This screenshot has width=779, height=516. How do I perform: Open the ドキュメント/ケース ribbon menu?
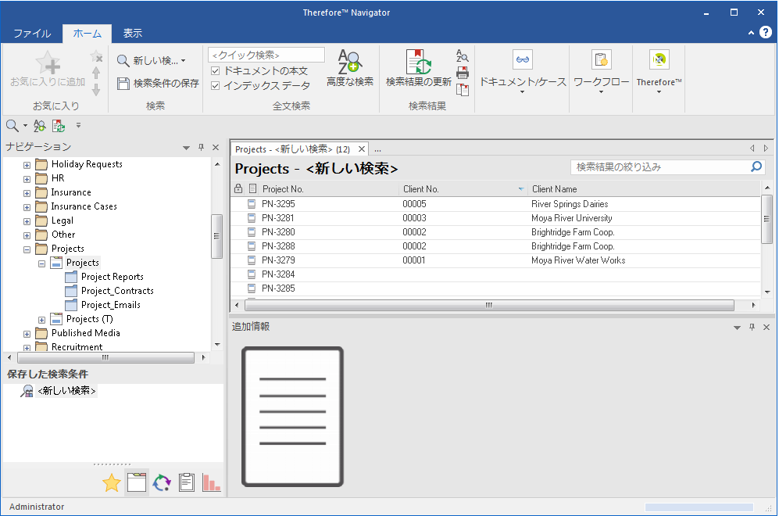tap(523, 72)
